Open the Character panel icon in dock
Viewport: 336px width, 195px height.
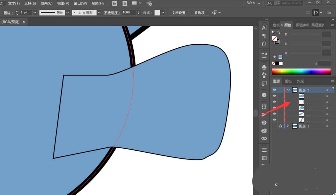pos(264,28)
